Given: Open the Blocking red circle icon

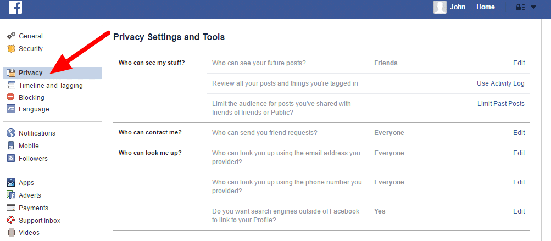Looking at the screenshot, I should (11, 97).
